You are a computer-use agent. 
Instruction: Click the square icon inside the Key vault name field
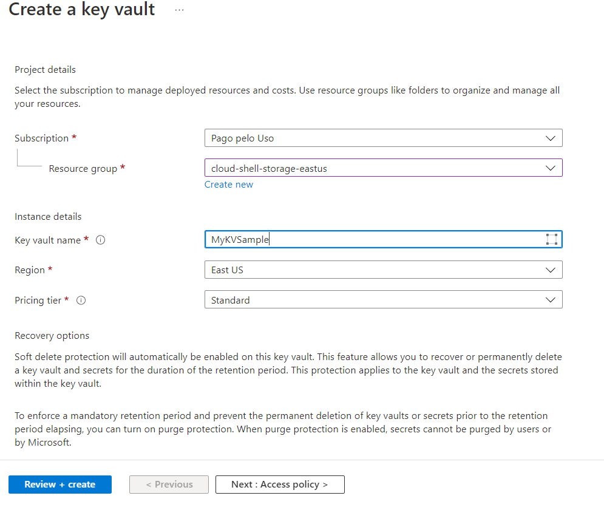coord(552,239)
